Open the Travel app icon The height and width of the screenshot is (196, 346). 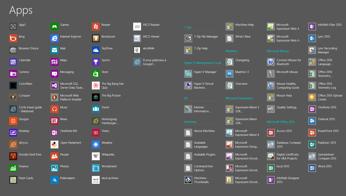(96, 109)
